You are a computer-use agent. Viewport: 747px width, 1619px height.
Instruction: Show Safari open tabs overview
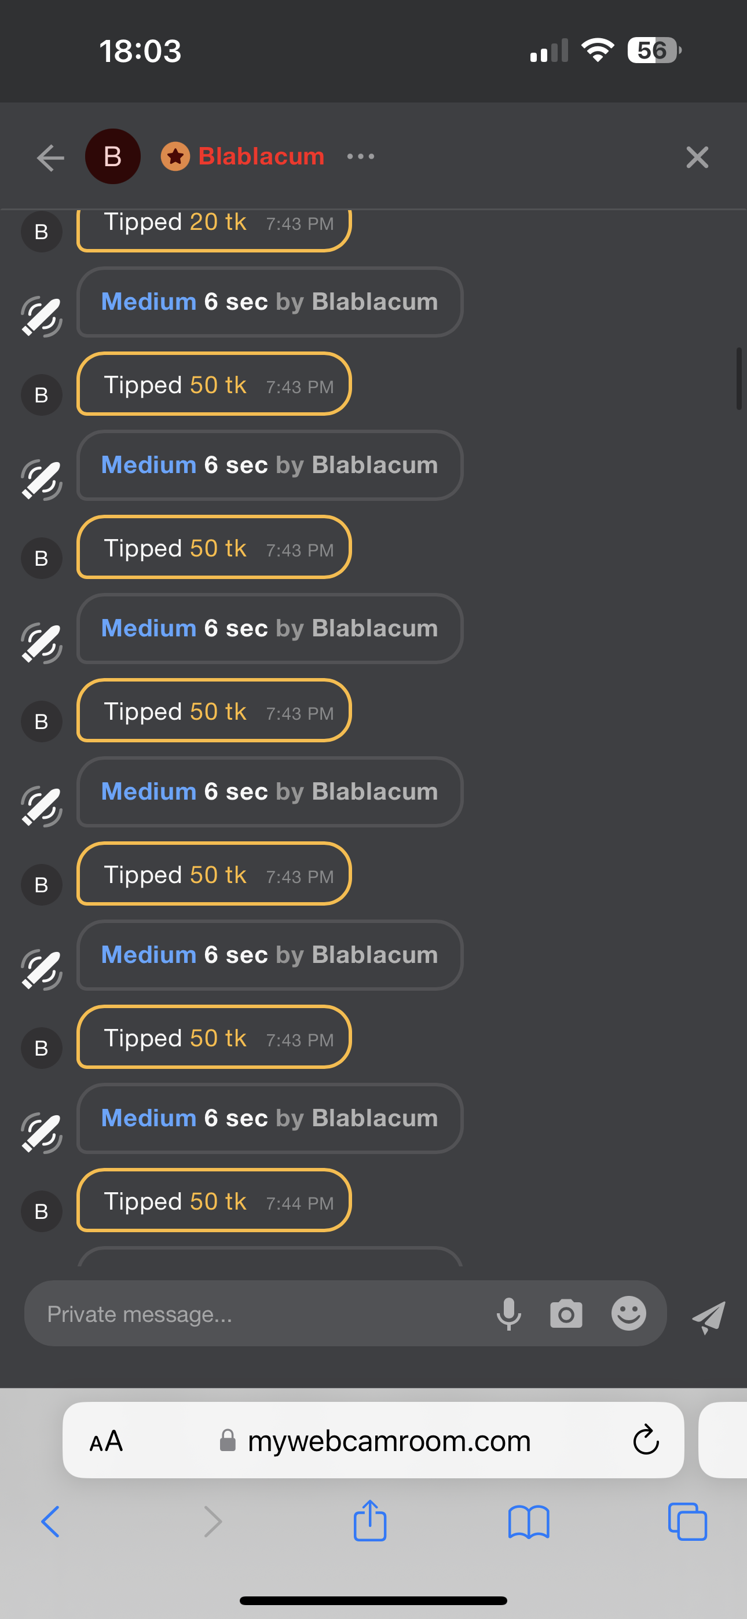click(x=687, y=1522)
